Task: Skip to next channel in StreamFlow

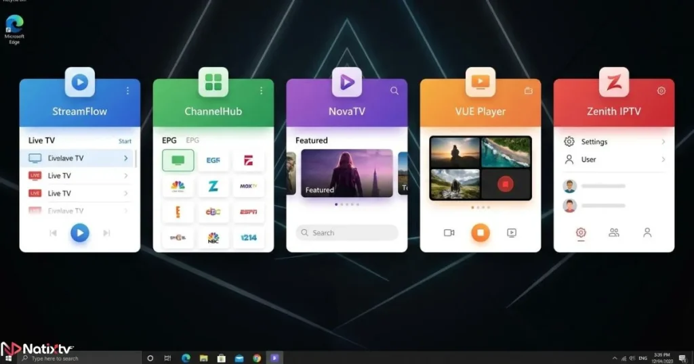Action: pyautogui.click(x=106, y=233)
